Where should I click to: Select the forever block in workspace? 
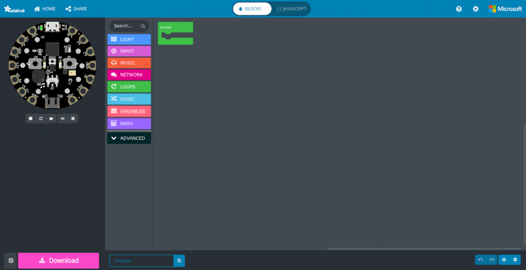[175, 27]
